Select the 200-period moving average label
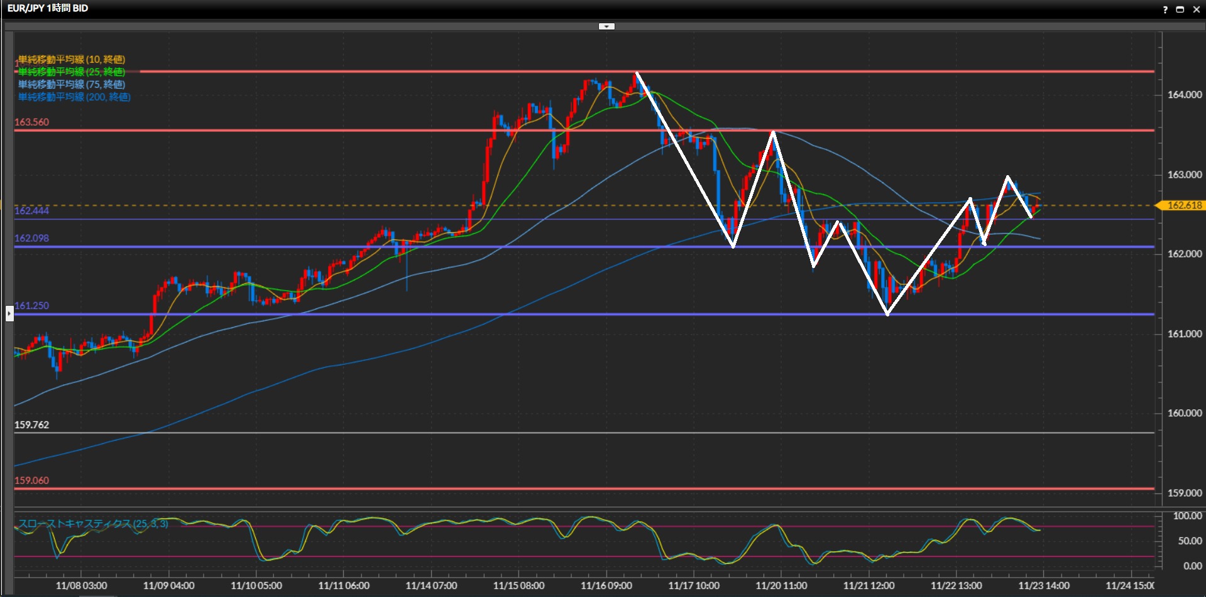 (x=74, y=97)
